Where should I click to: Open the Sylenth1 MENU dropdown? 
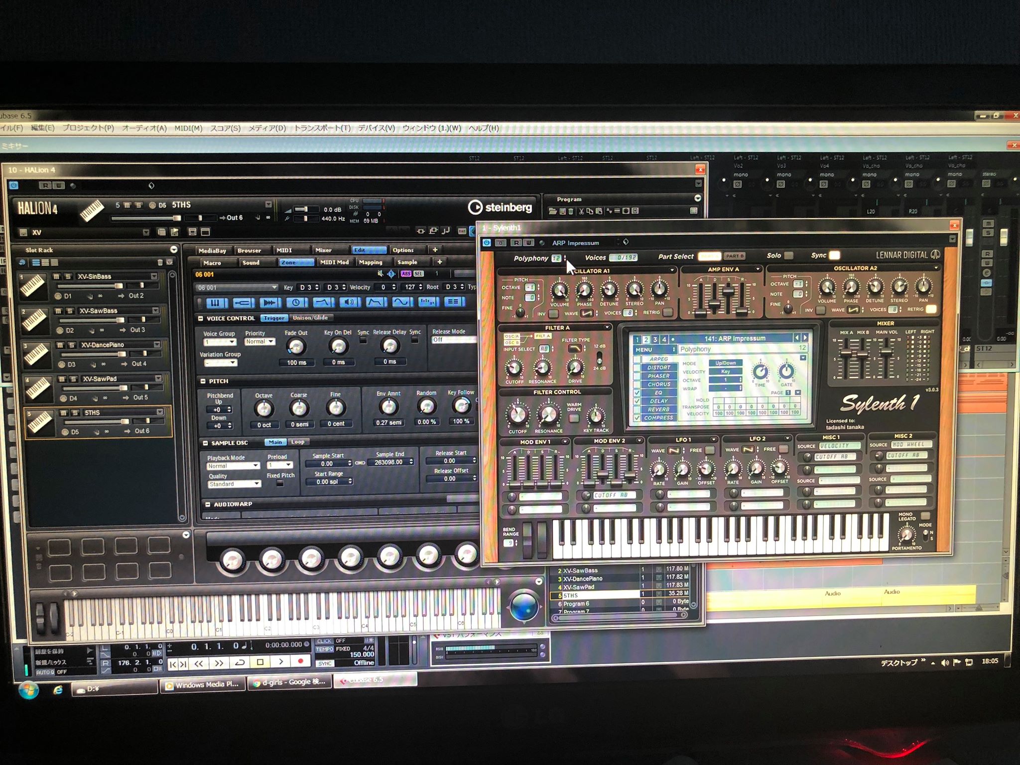(654, 350)
